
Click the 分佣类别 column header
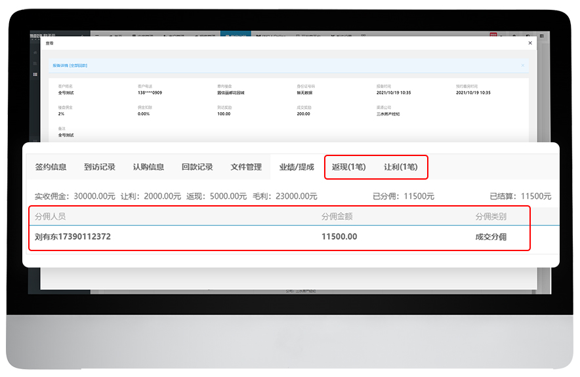[x=491, y=216]
